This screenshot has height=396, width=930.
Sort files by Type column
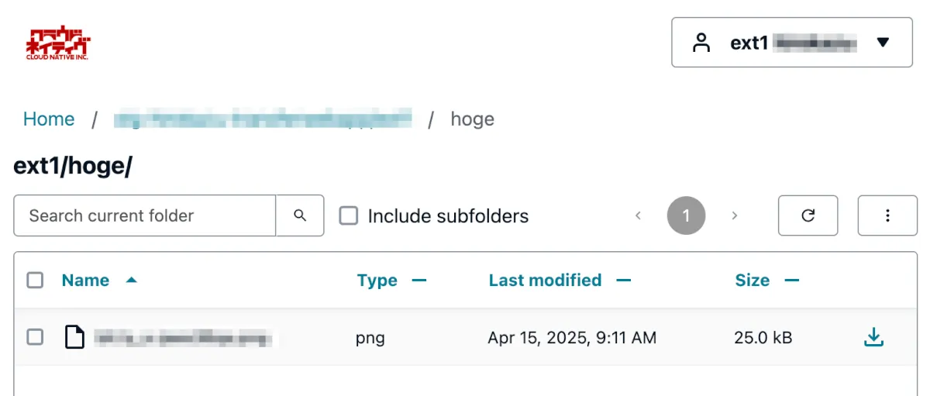377,280
